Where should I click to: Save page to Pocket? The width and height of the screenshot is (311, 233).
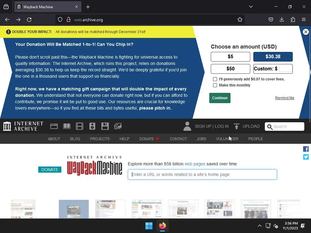(x=271, y=20)
